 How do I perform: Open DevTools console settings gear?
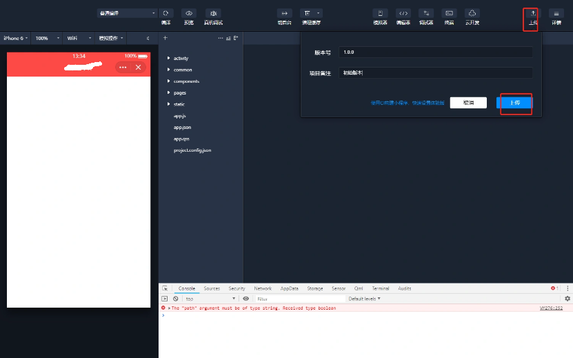(567, 299)
